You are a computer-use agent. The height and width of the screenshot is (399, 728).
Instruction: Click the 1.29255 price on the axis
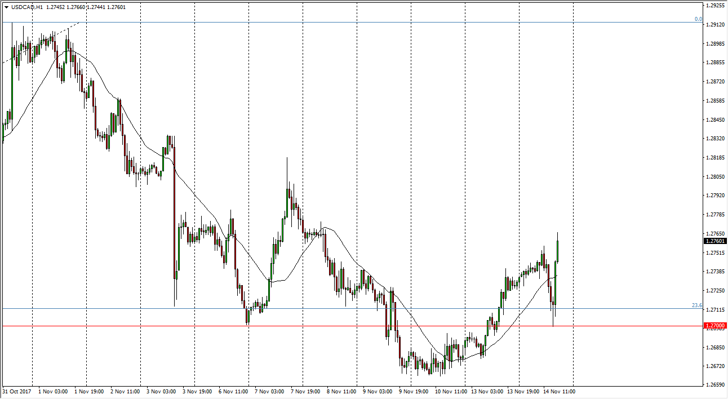point(715,6)
